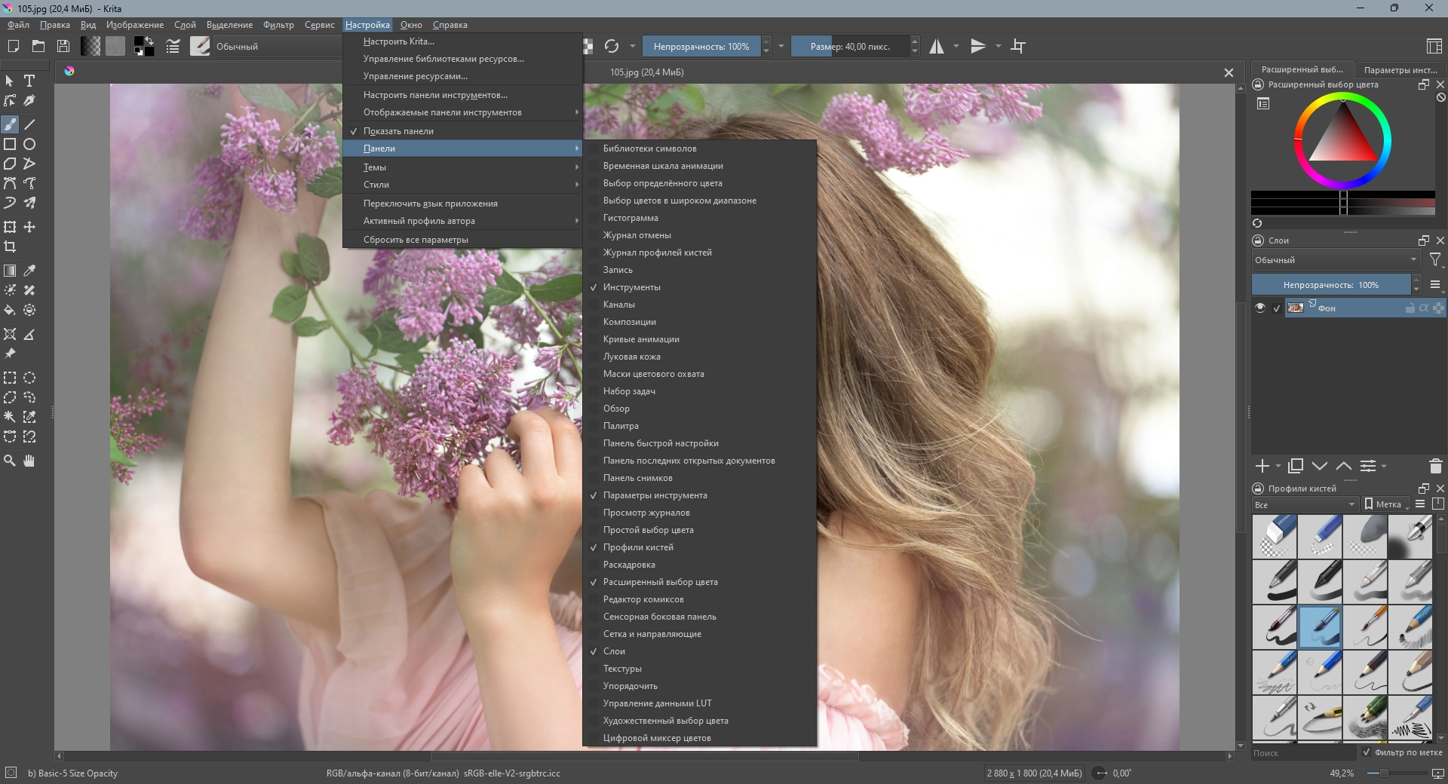
Task: Select the Pan hand tool
Action: [x=29, y=461]
